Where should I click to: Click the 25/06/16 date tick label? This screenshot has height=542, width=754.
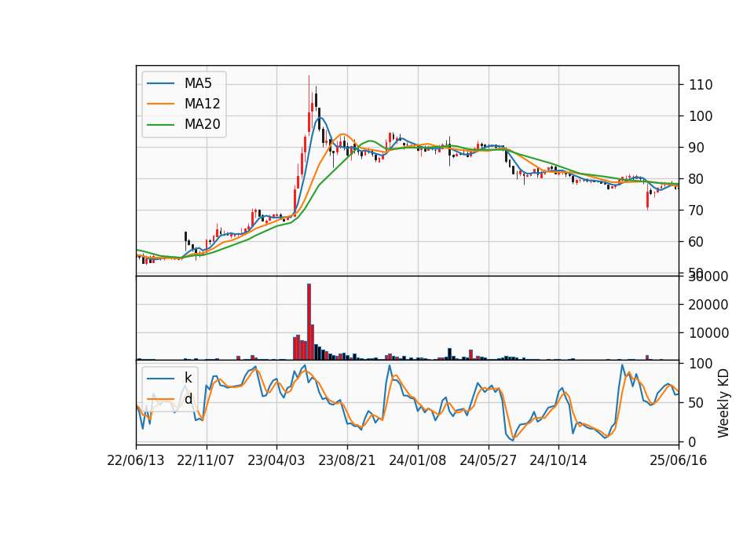(678, 461)
